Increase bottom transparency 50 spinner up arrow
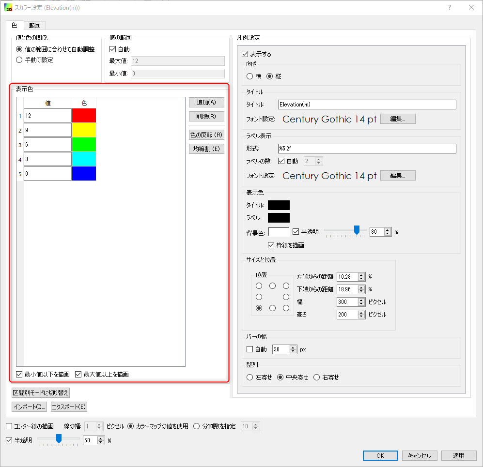The height and width of the screenshot is (467, 483). click(101, 439)
